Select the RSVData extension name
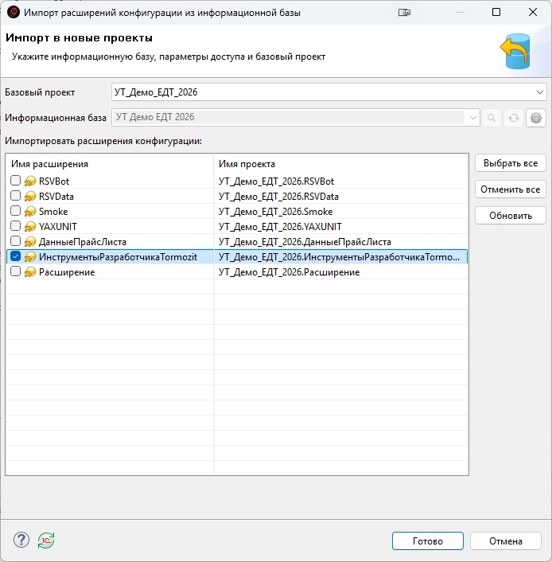The image size is (552, 562). coord(56,197)
